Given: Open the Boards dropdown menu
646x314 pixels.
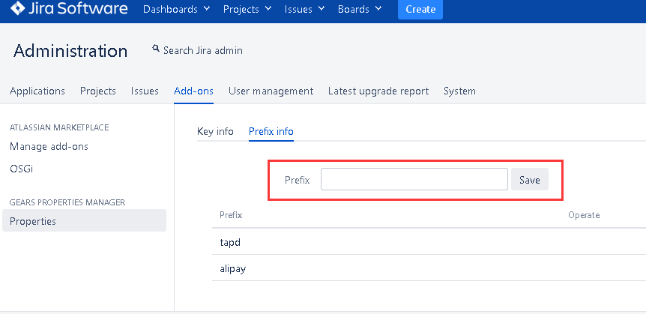Looking at the screenshot, I should (x=360, y=9).
